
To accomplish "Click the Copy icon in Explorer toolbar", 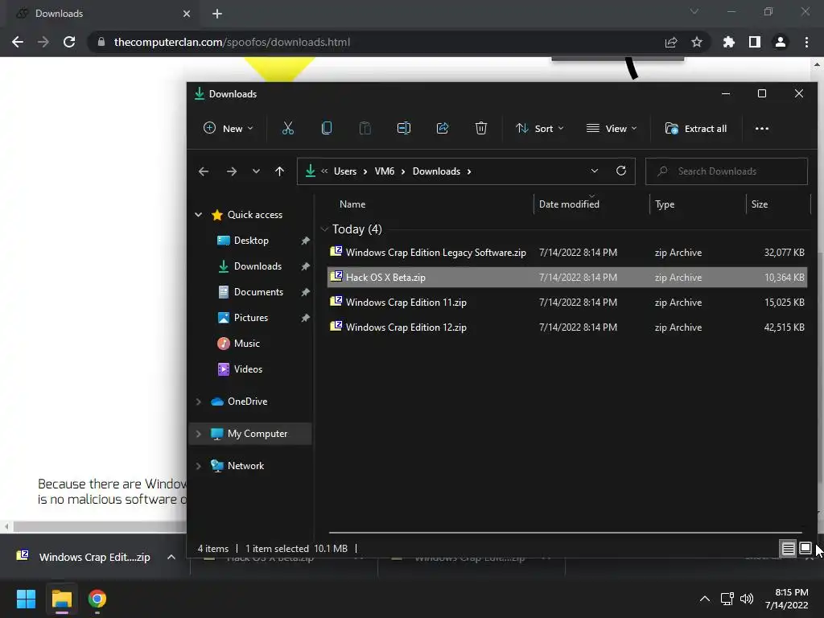I will tap(327, 128).
